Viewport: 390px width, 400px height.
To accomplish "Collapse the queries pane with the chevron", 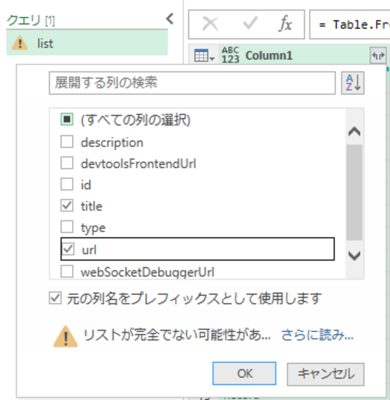I will [x=170, y=19].
